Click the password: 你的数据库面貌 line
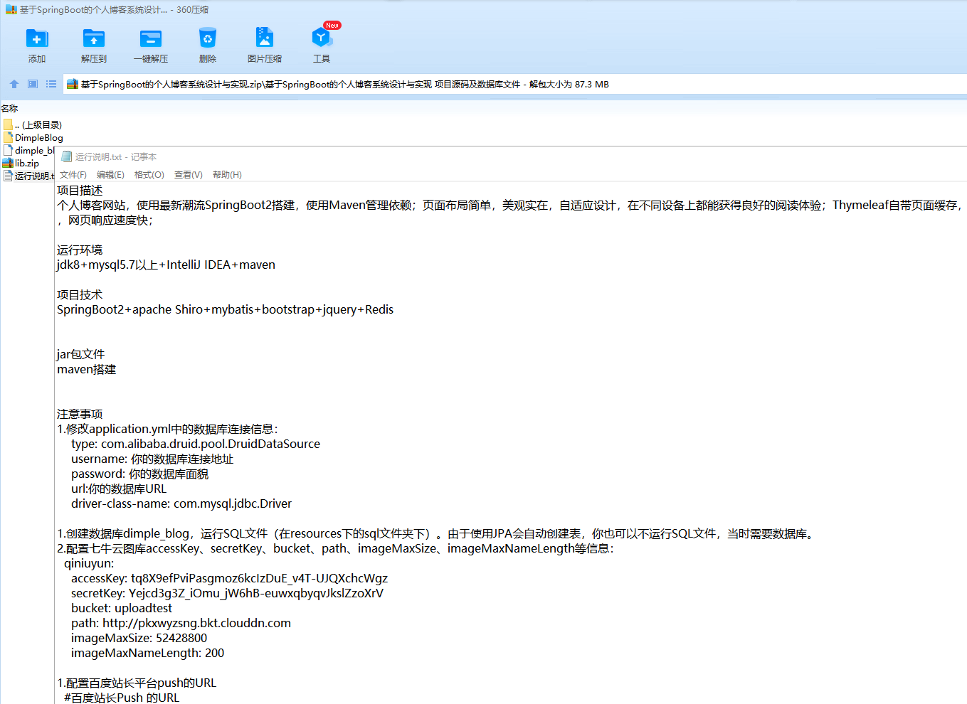This screenshot has height=704, width=967. pos(140,474)
